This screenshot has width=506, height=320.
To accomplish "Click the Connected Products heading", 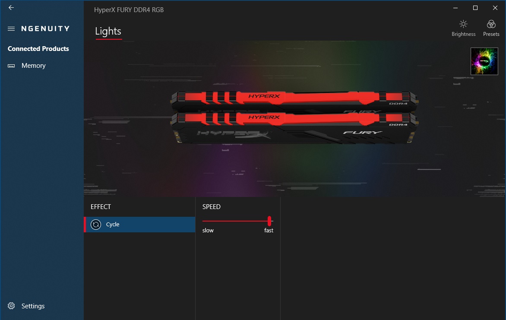I will click(x=38, y=49).
